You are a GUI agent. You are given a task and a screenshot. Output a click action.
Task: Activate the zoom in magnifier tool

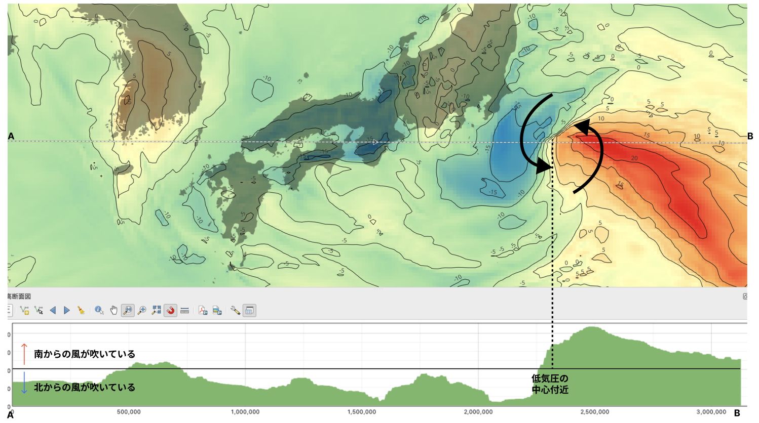[142, 310]
